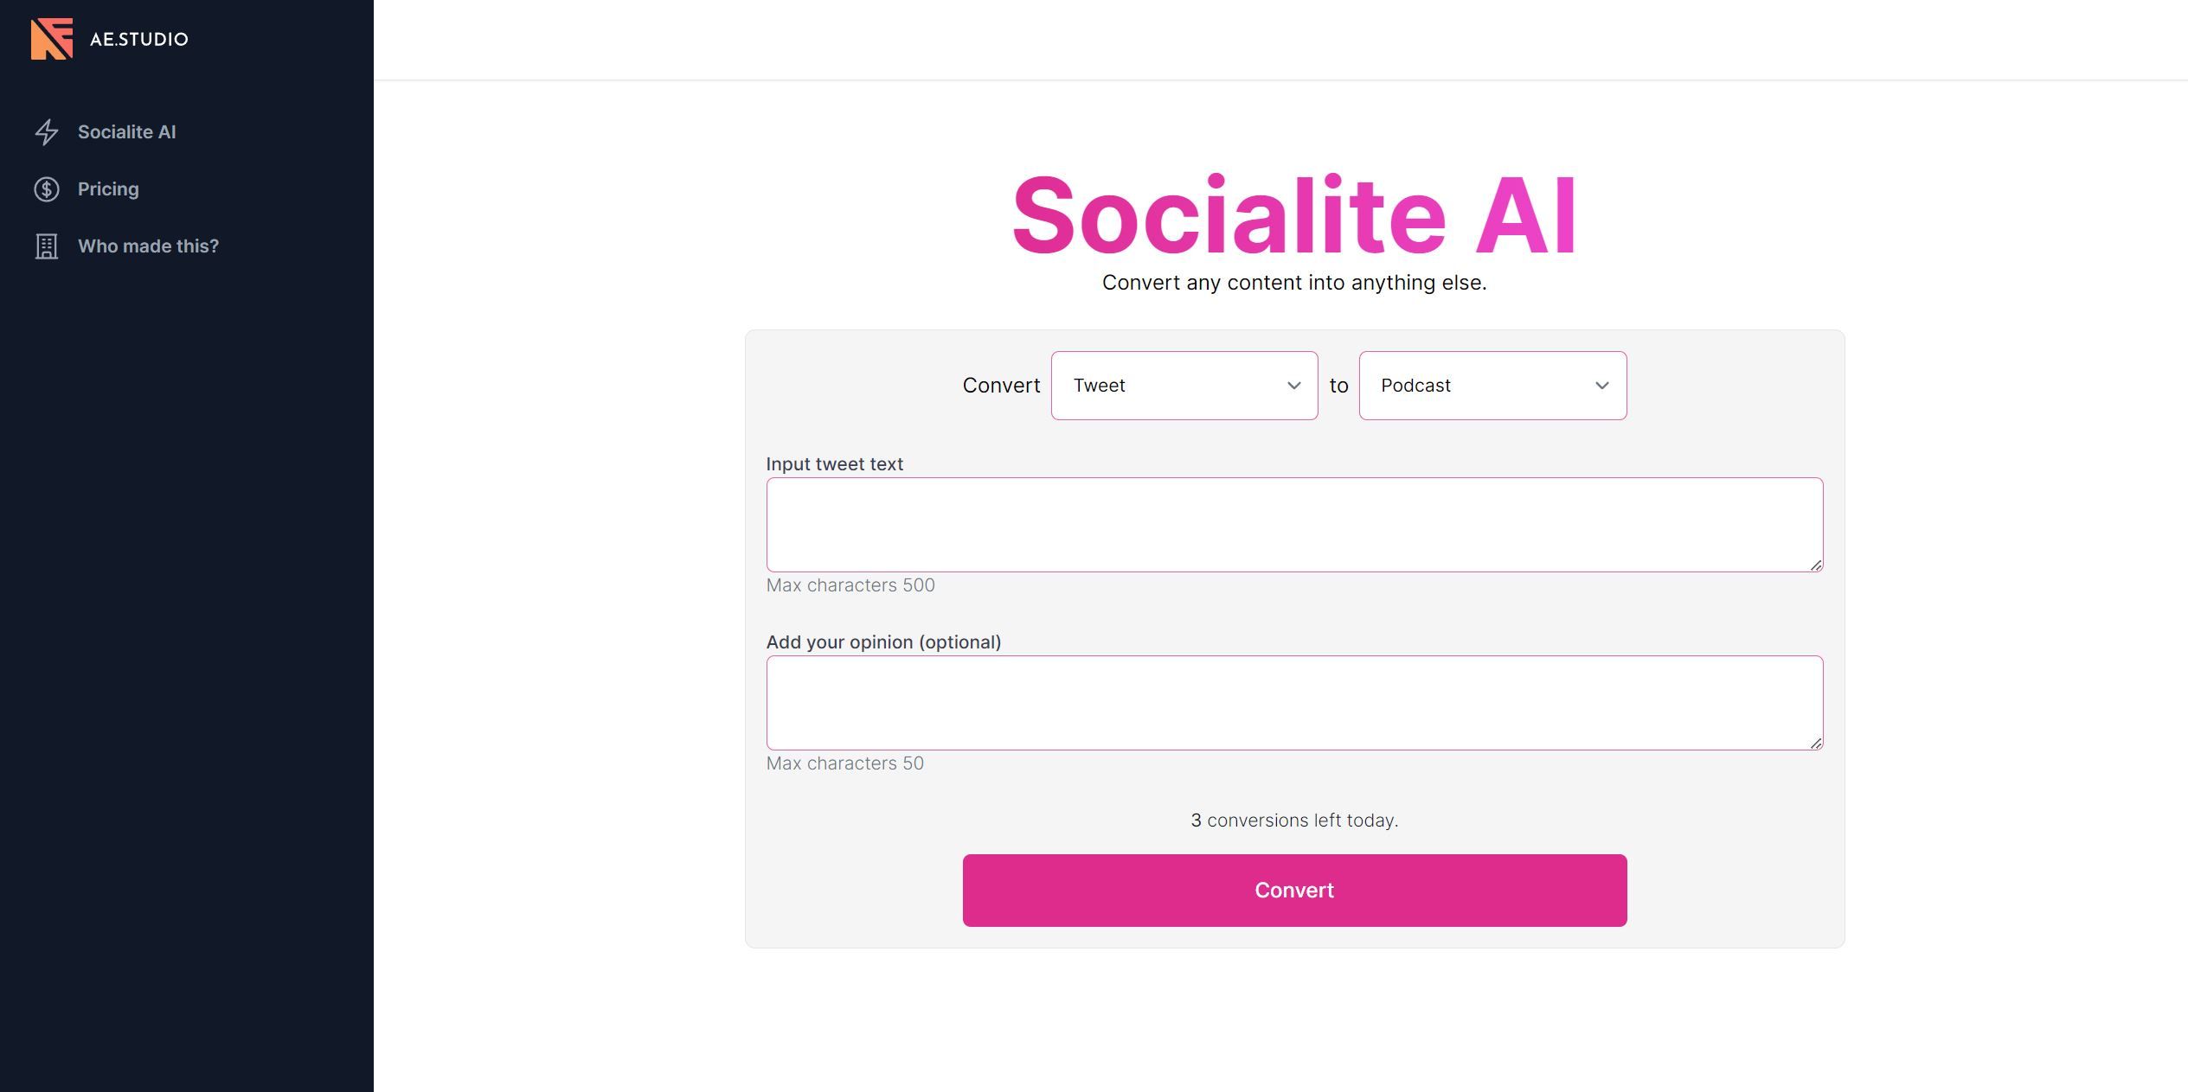Click the Pricing dollar sign icon

coord(46,188)
